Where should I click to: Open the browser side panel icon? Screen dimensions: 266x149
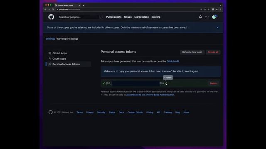click(213, 10)
